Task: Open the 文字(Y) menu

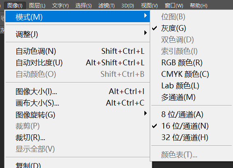Action: [x=60, y=5]
